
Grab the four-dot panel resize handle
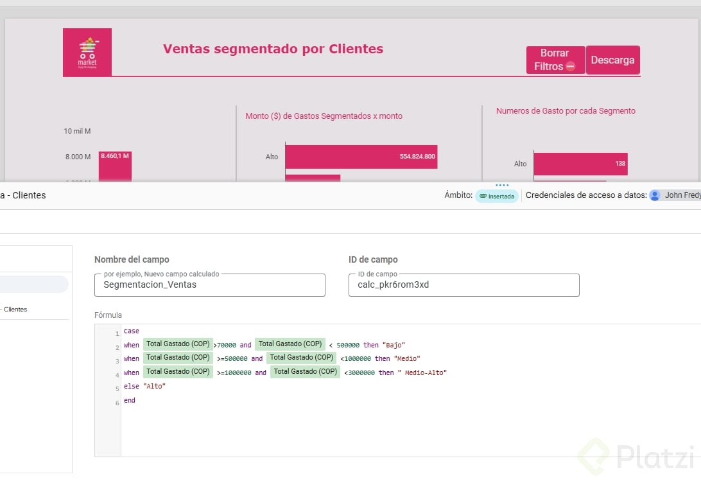[x=502, y=185]
